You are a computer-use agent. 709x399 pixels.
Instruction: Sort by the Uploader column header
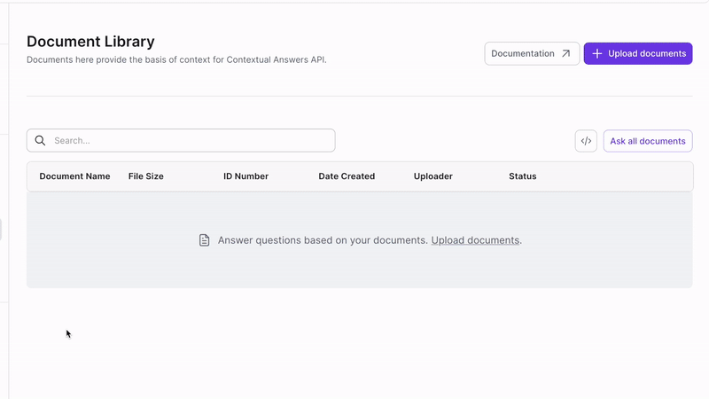point(433,176)
